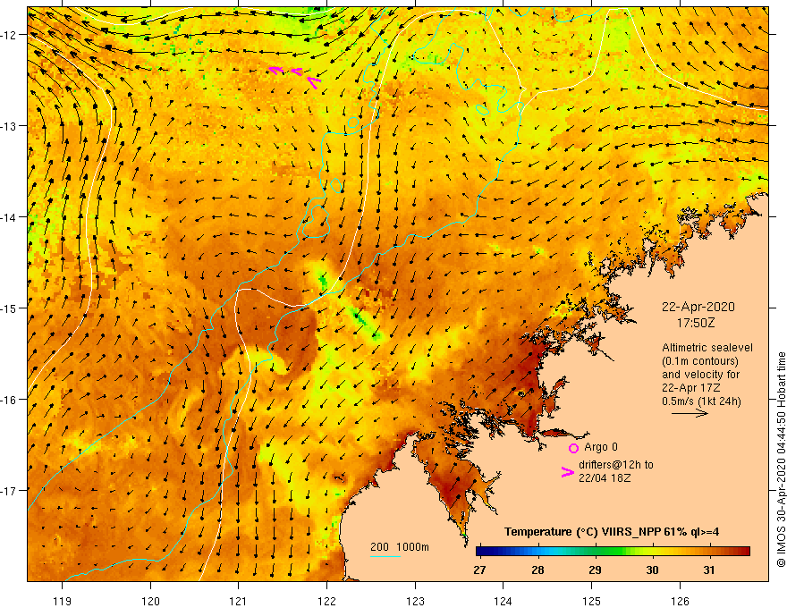Click latitude axis label -12
The width and height of the screenshot is (787, 608).
tap(10, 35)
